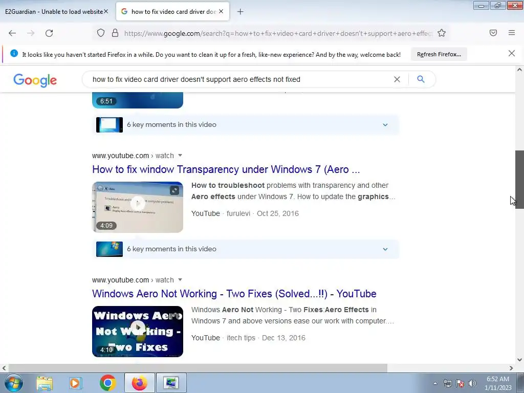Click the scroll down arrow
524x393 pixels.
pyautogui.click(x=519, y=360)
